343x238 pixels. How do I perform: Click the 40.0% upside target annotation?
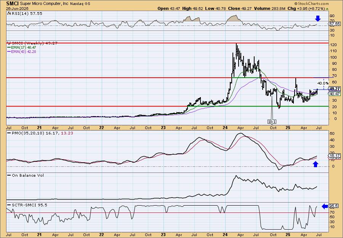click(x=323, y=83)
